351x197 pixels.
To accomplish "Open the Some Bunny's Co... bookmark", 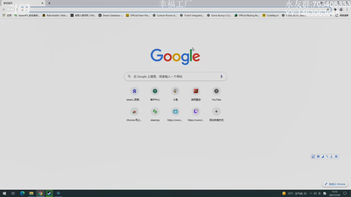I will click(219, 15).
